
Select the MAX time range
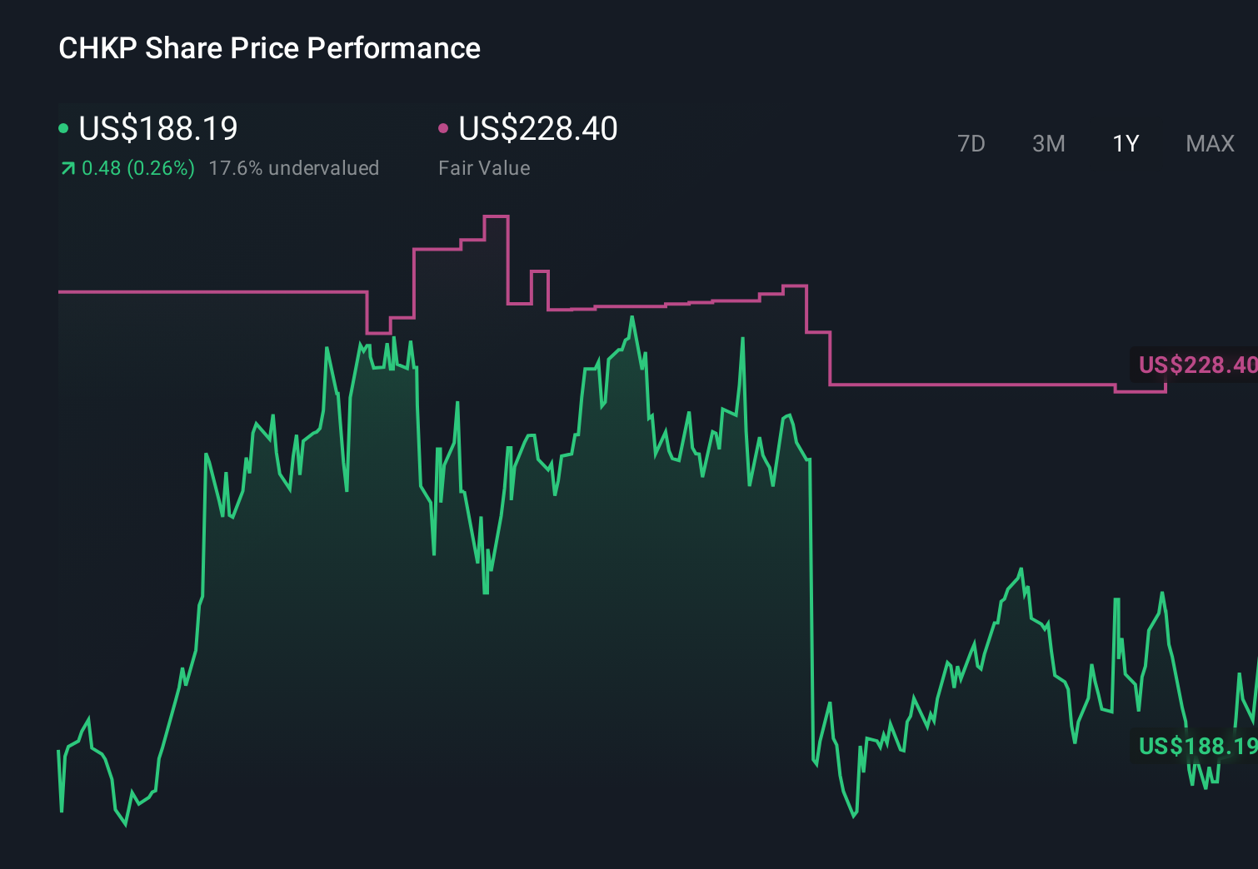1209,143
